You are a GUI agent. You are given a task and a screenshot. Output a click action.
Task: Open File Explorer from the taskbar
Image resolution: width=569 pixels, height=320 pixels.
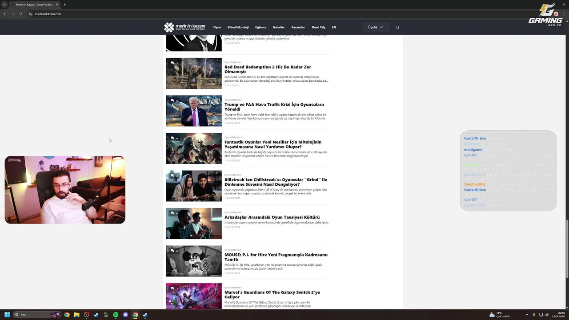(x=76, y=315)
